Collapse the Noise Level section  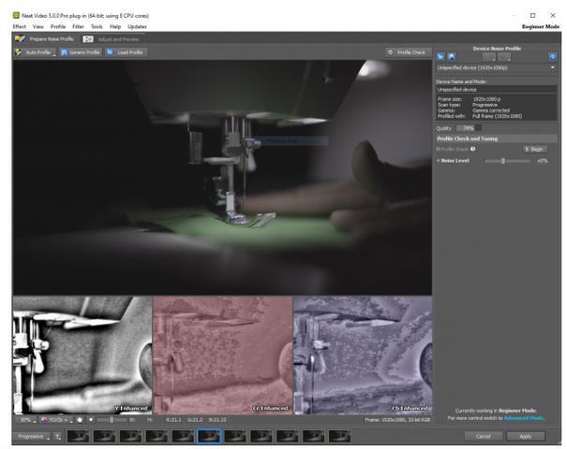tap(439, 161)
